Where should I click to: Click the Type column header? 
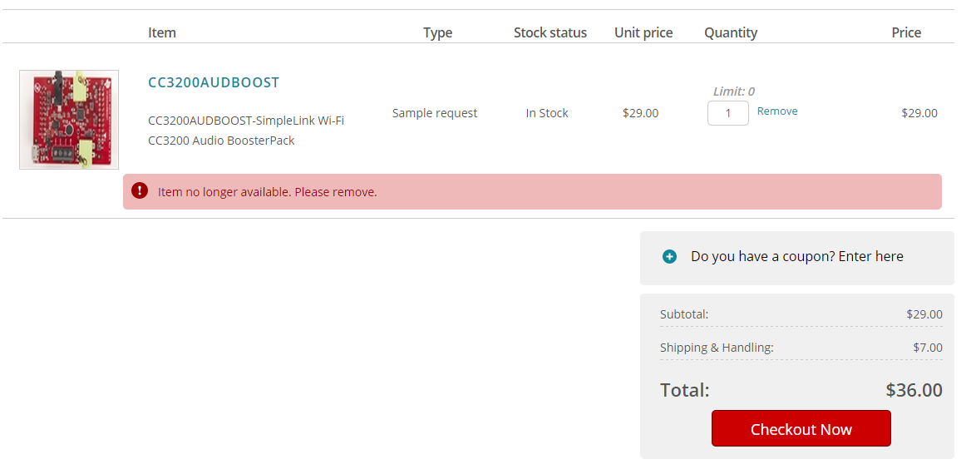(x=437, y=32)
